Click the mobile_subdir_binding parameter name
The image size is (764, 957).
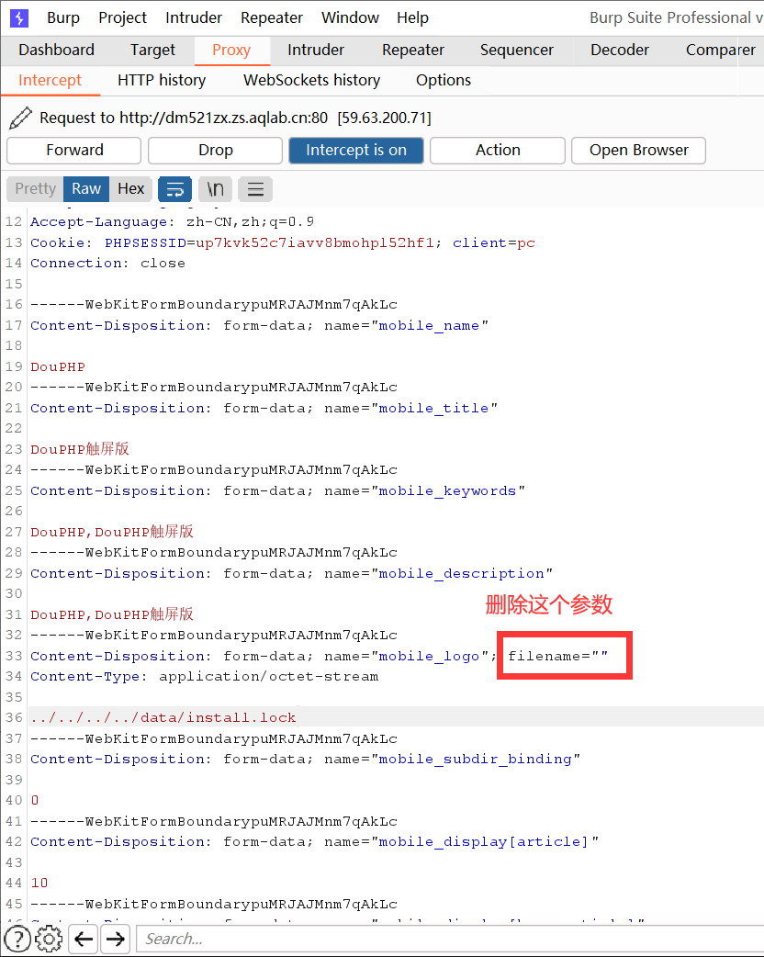coord(476,760)
